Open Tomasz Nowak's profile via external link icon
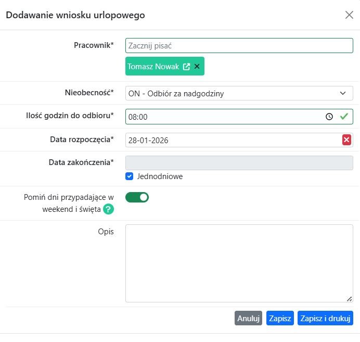 click(186, 67)
